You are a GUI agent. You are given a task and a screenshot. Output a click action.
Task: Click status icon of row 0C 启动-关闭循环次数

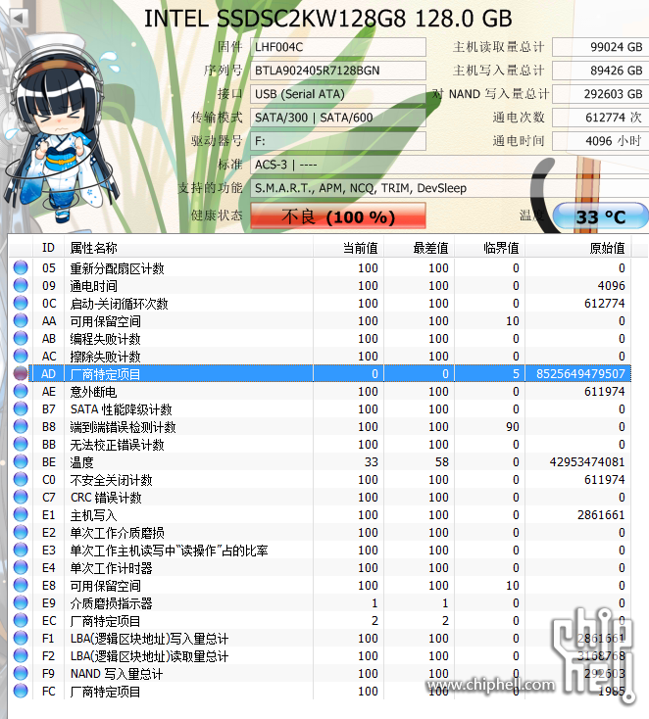click(x=21, y=303)
